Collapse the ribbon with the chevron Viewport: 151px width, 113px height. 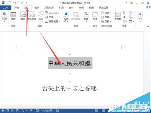pyautogui.click(x=148, y=26)
